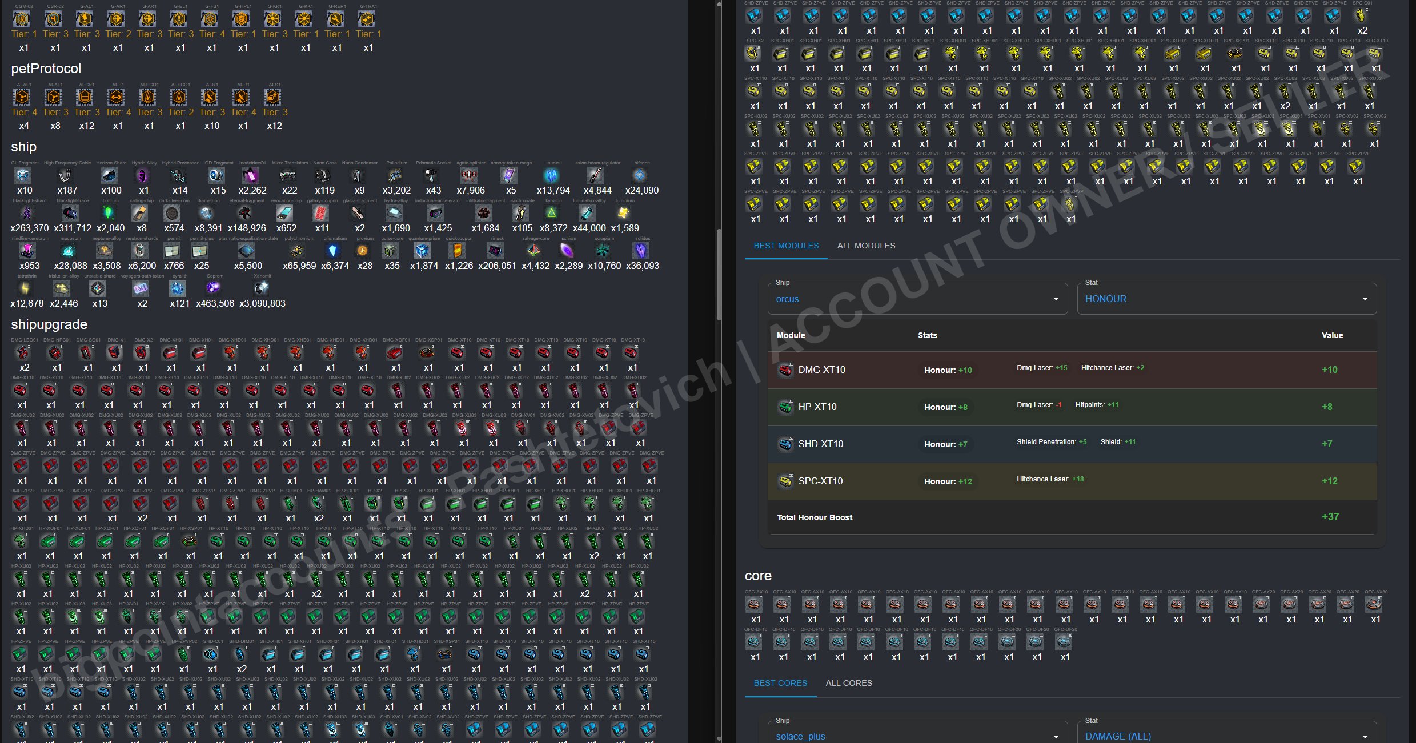The width and height of the screenshot is (1416, 743).
Task: Click the IndoctrineOil item icon
Action: click(251, 175)
